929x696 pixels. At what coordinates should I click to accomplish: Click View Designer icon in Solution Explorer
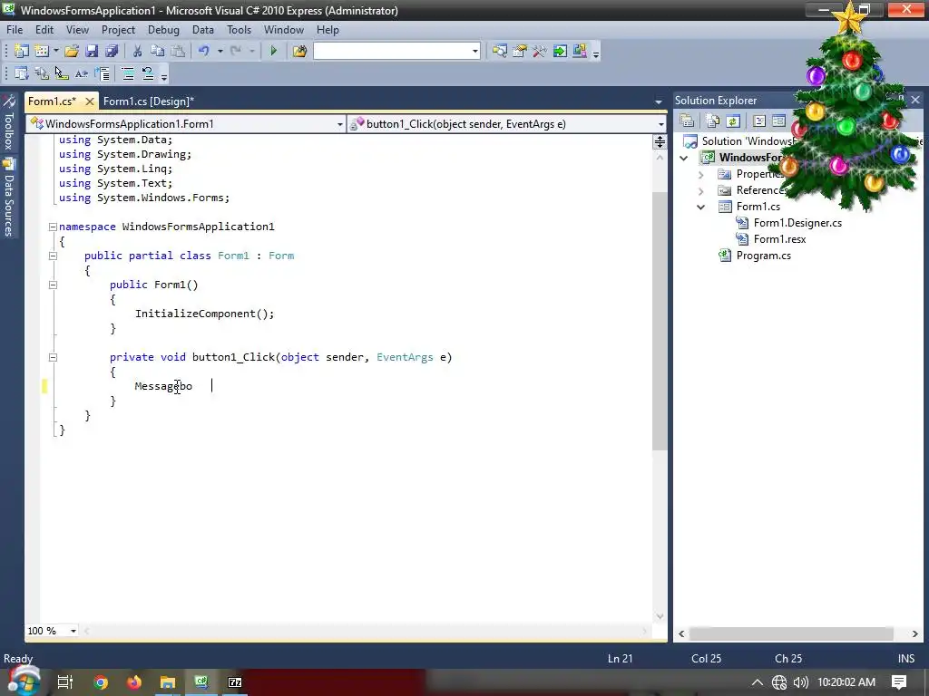point(778,121)
